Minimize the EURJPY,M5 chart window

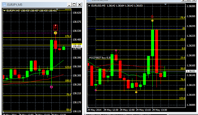[x=69, y=5]
